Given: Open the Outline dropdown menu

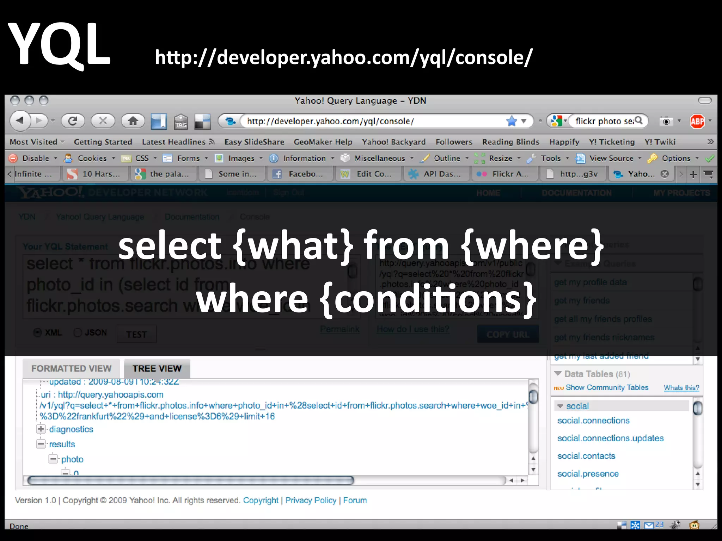Looking at the screenshot, I should (x=445, y=158).
